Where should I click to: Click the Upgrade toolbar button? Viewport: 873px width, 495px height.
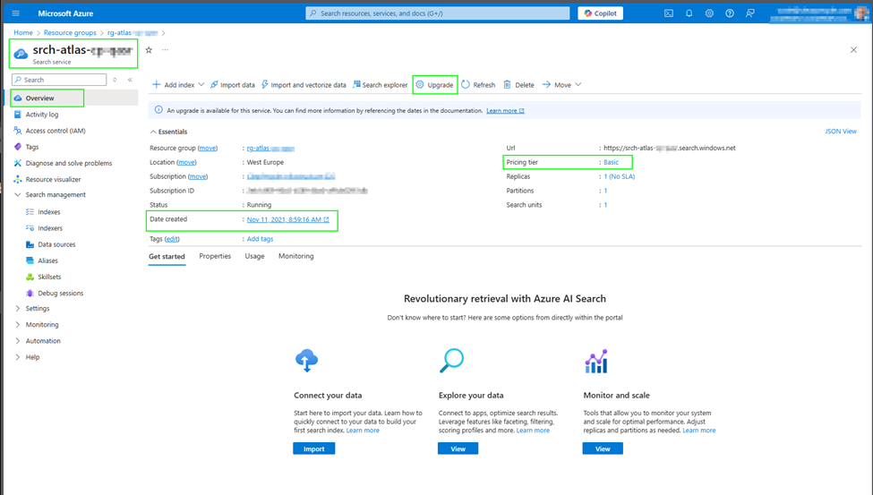point(435,85)
